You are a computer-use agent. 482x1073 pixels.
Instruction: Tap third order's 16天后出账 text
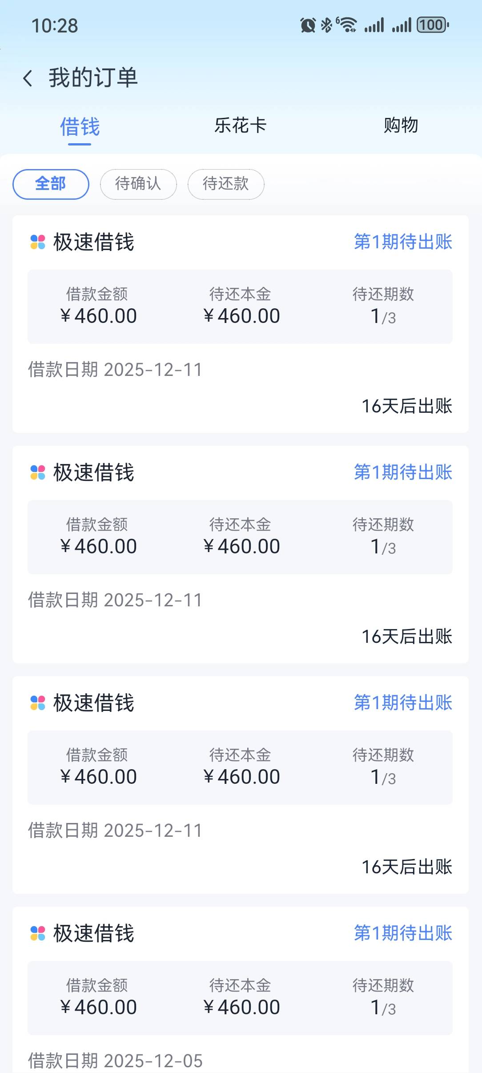point(406,867)
